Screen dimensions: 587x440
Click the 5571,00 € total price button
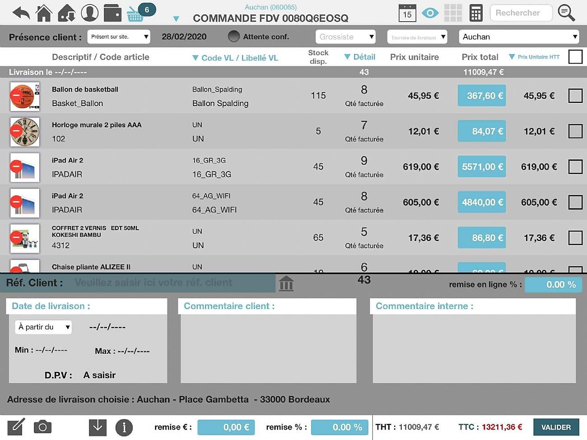coord(482,167)
